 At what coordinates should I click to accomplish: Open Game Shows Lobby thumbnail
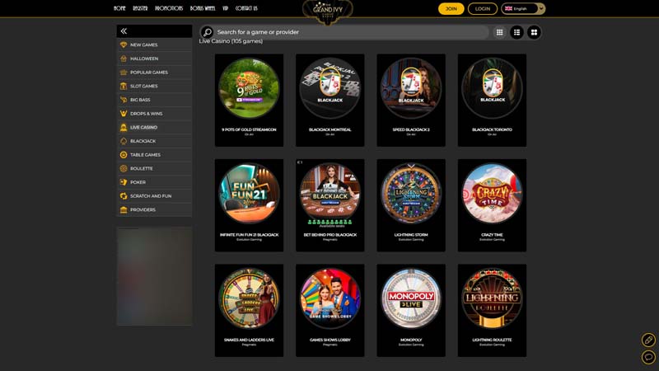click(x=330, y=298)
